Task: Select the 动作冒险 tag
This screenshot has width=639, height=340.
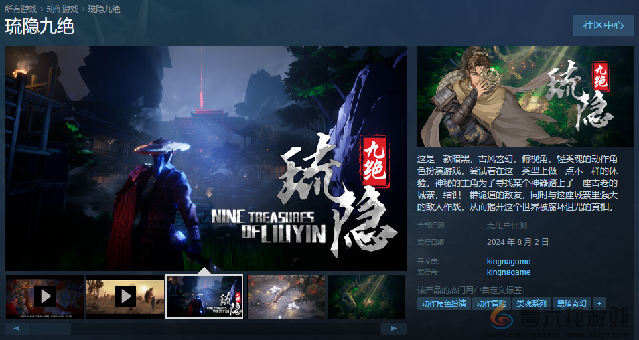Action: [492, 303]
